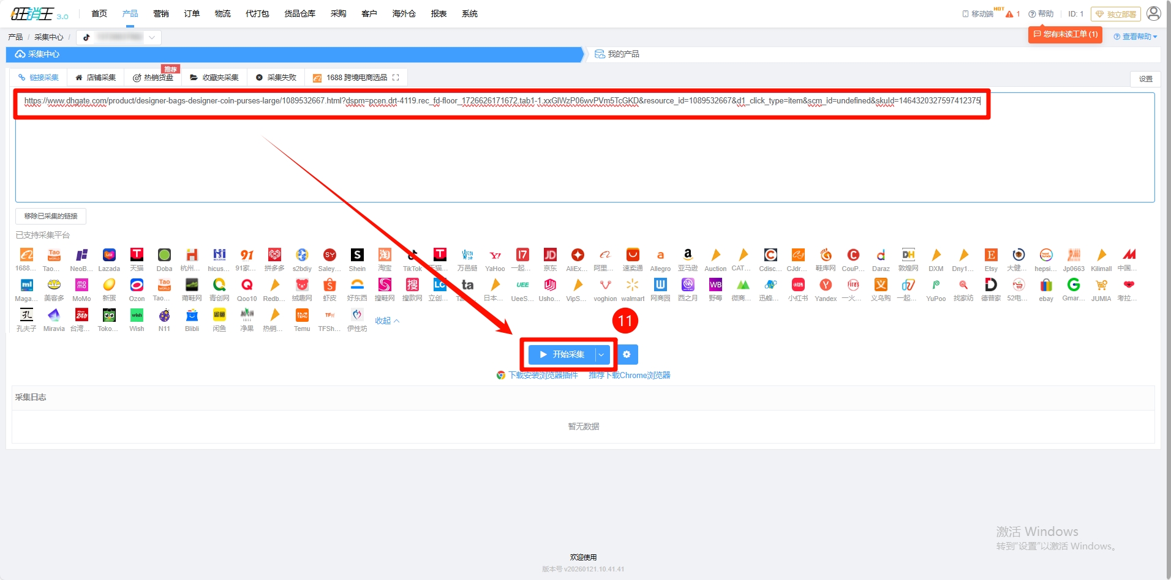Open the 查看帮助 dropdown
Screen dimensions: 1171x580
coord(1135,37)
